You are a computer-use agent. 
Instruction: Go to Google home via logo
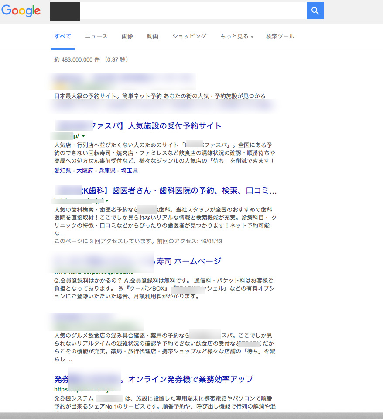21,11
